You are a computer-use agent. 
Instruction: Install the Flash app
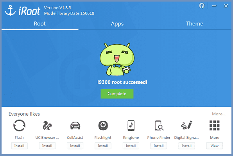19,146
